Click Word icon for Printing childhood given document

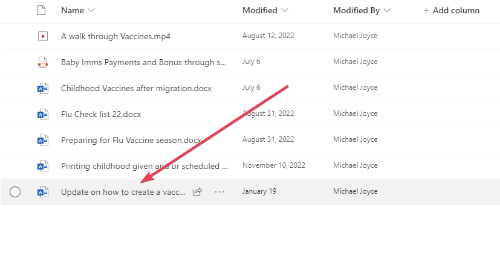(43, 166)
